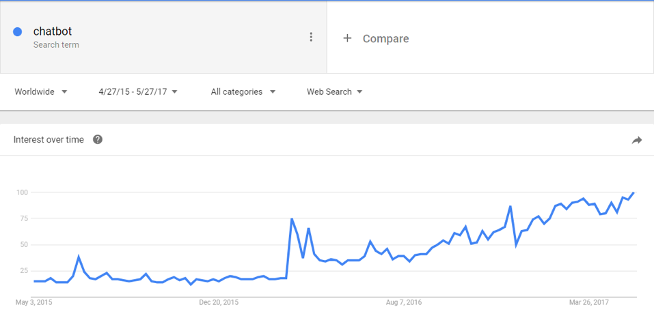
Task: Expand the Worldwide region dropdown
Action: (41, 92)
